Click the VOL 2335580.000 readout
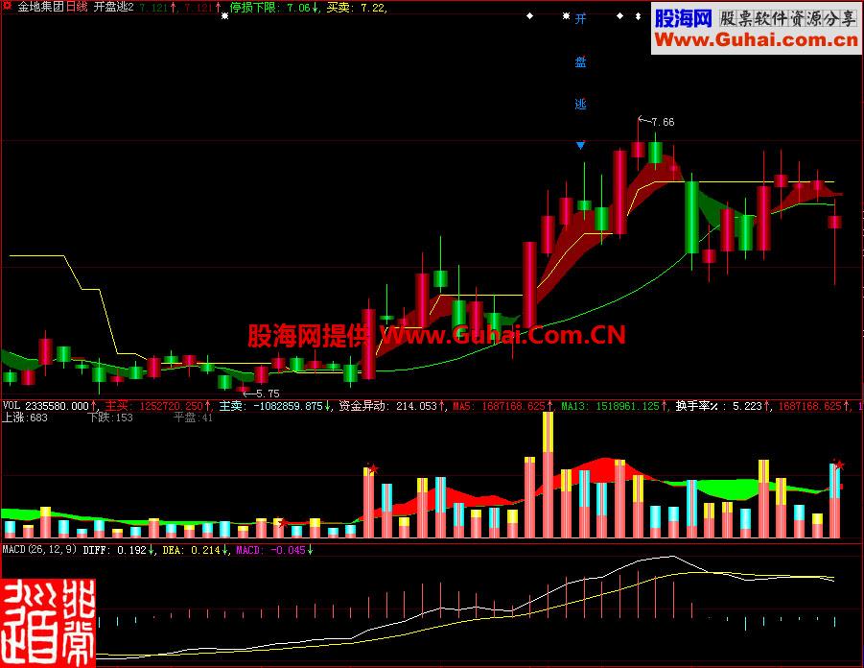 pos(46,406)
